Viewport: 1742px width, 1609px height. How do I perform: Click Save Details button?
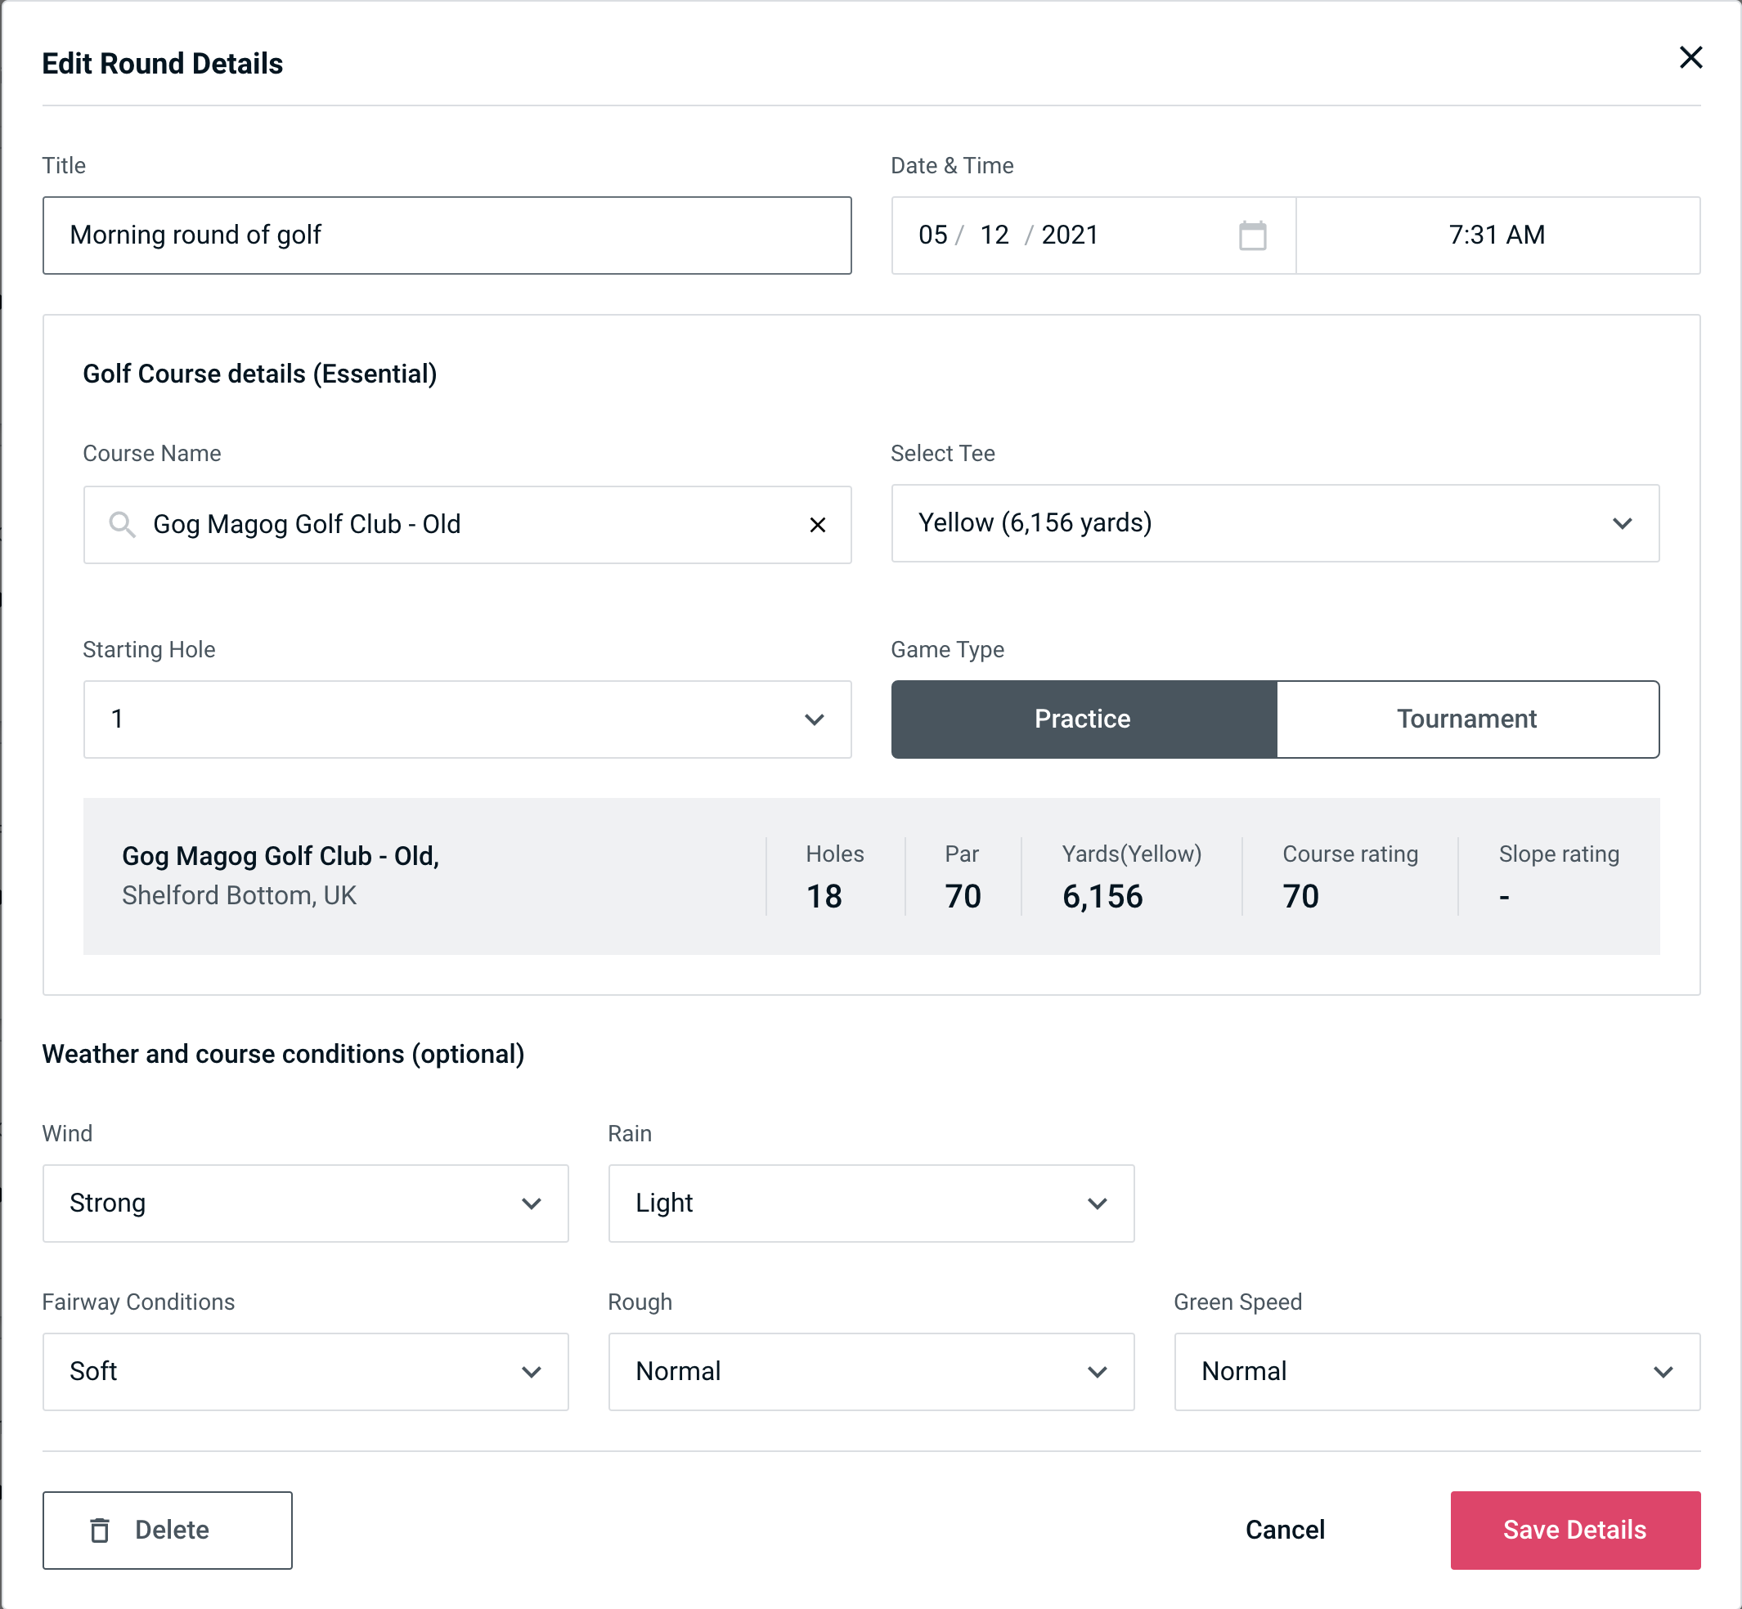[1574, 1529]
